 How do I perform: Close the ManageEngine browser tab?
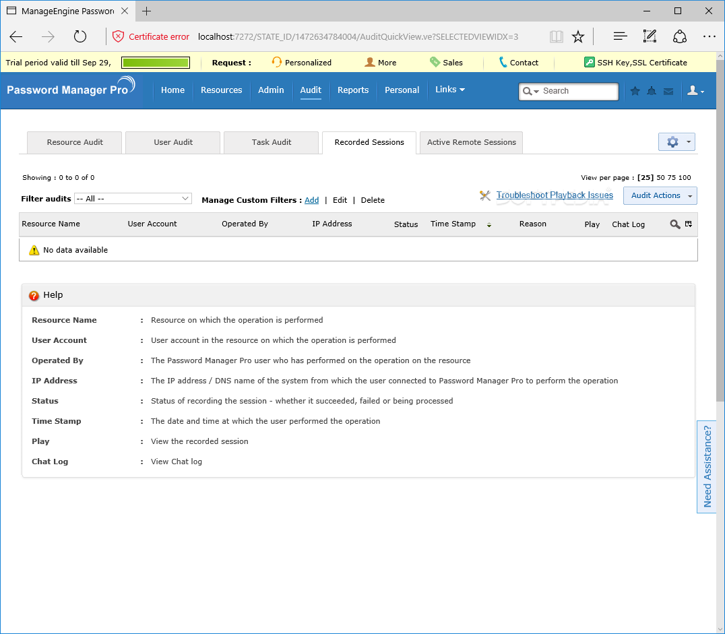pyautogui.click(x=125, y=11)
